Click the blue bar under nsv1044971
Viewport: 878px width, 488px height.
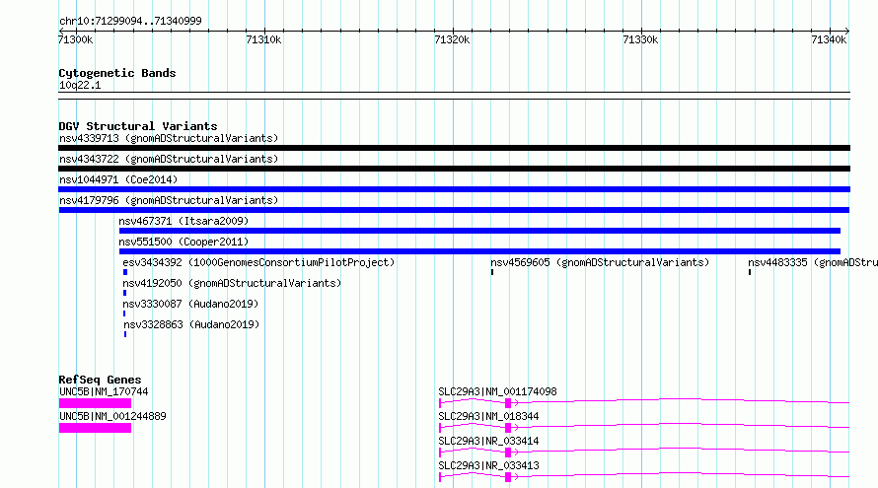454,189
